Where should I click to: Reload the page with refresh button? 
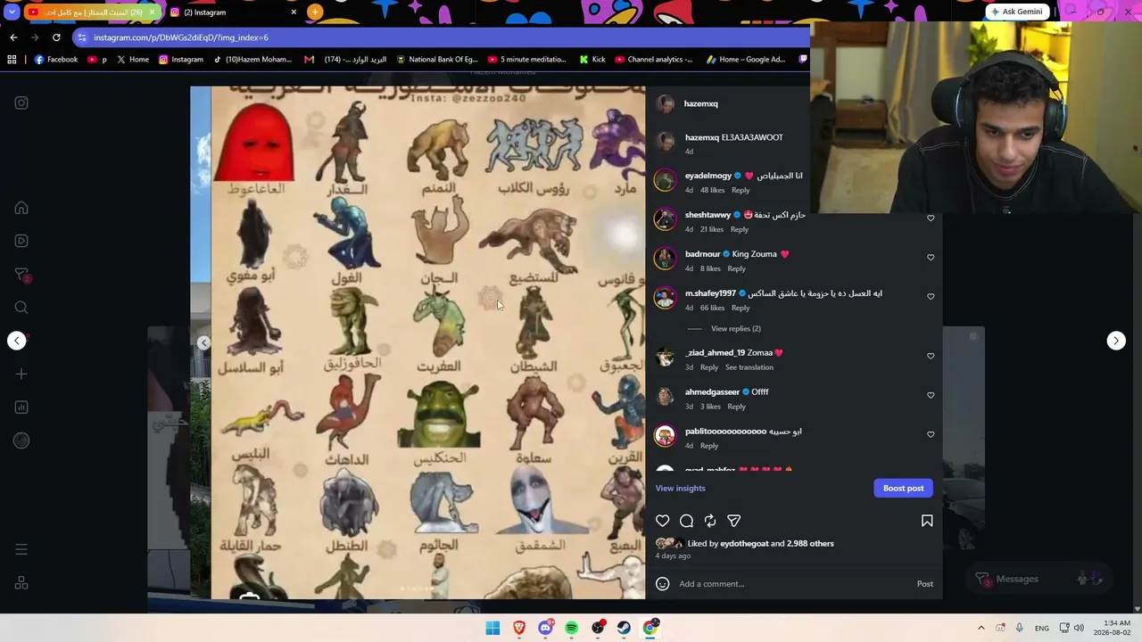click(x=56, y=37)
